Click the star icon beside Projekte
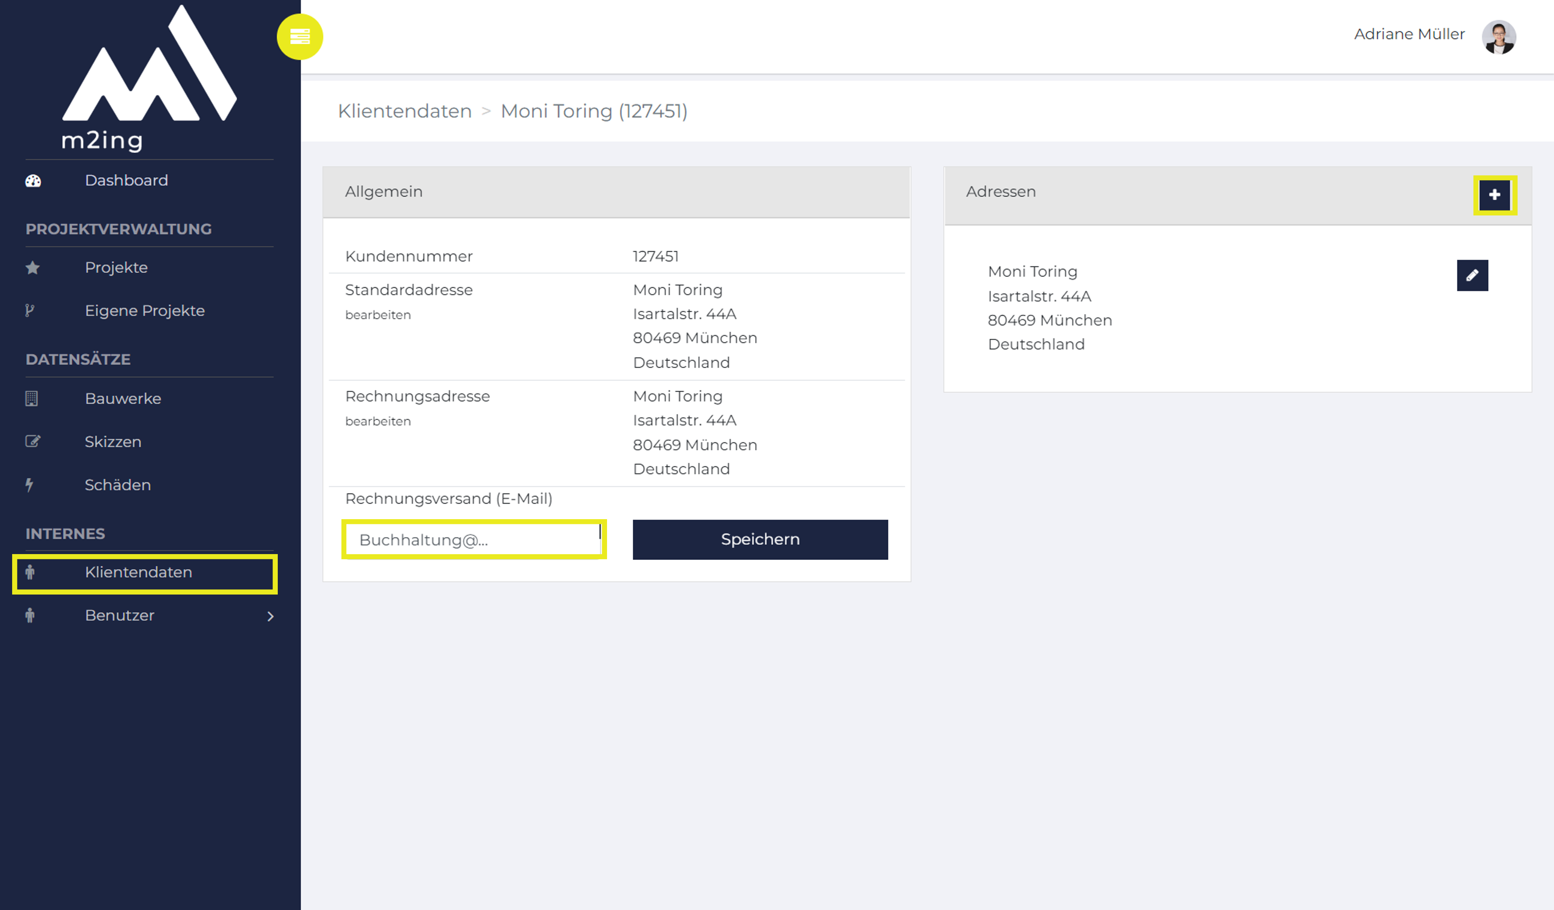Viewport: 1554px width, 910px height. (x=33, y=267)
